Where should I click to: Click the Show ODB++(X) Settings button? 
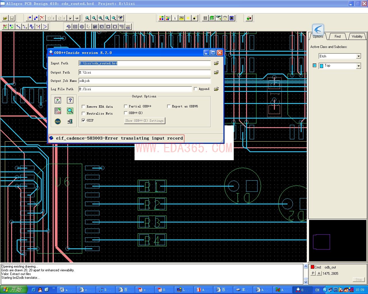144,121
